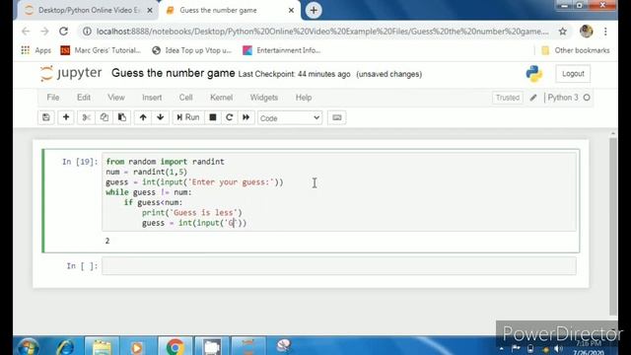The image size is (631, 355).
Task: Move selected cell up arrow
Action: (143, 117)
